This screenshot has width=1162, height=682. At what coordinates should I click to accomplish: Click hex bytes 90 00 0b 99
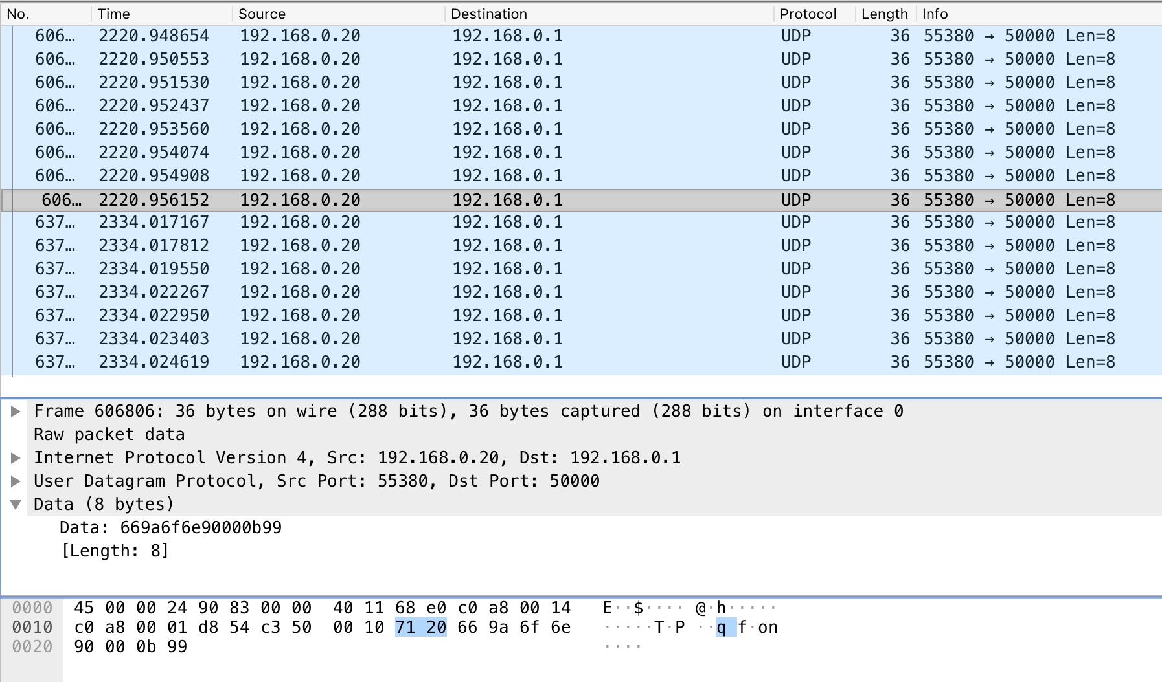[x=131, y=647]
